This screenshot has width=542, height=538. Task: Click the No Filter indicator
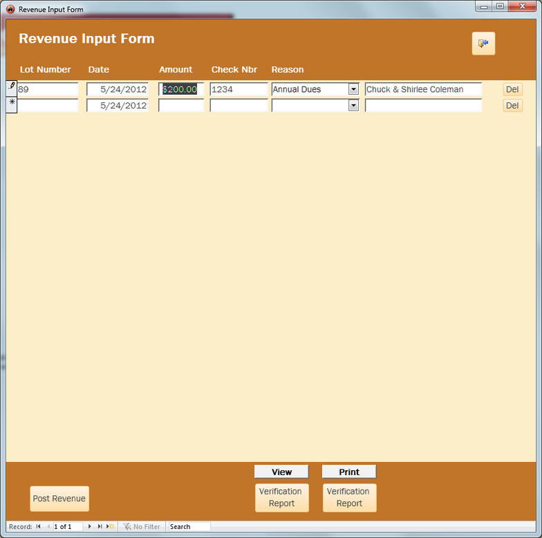point(142,527)
